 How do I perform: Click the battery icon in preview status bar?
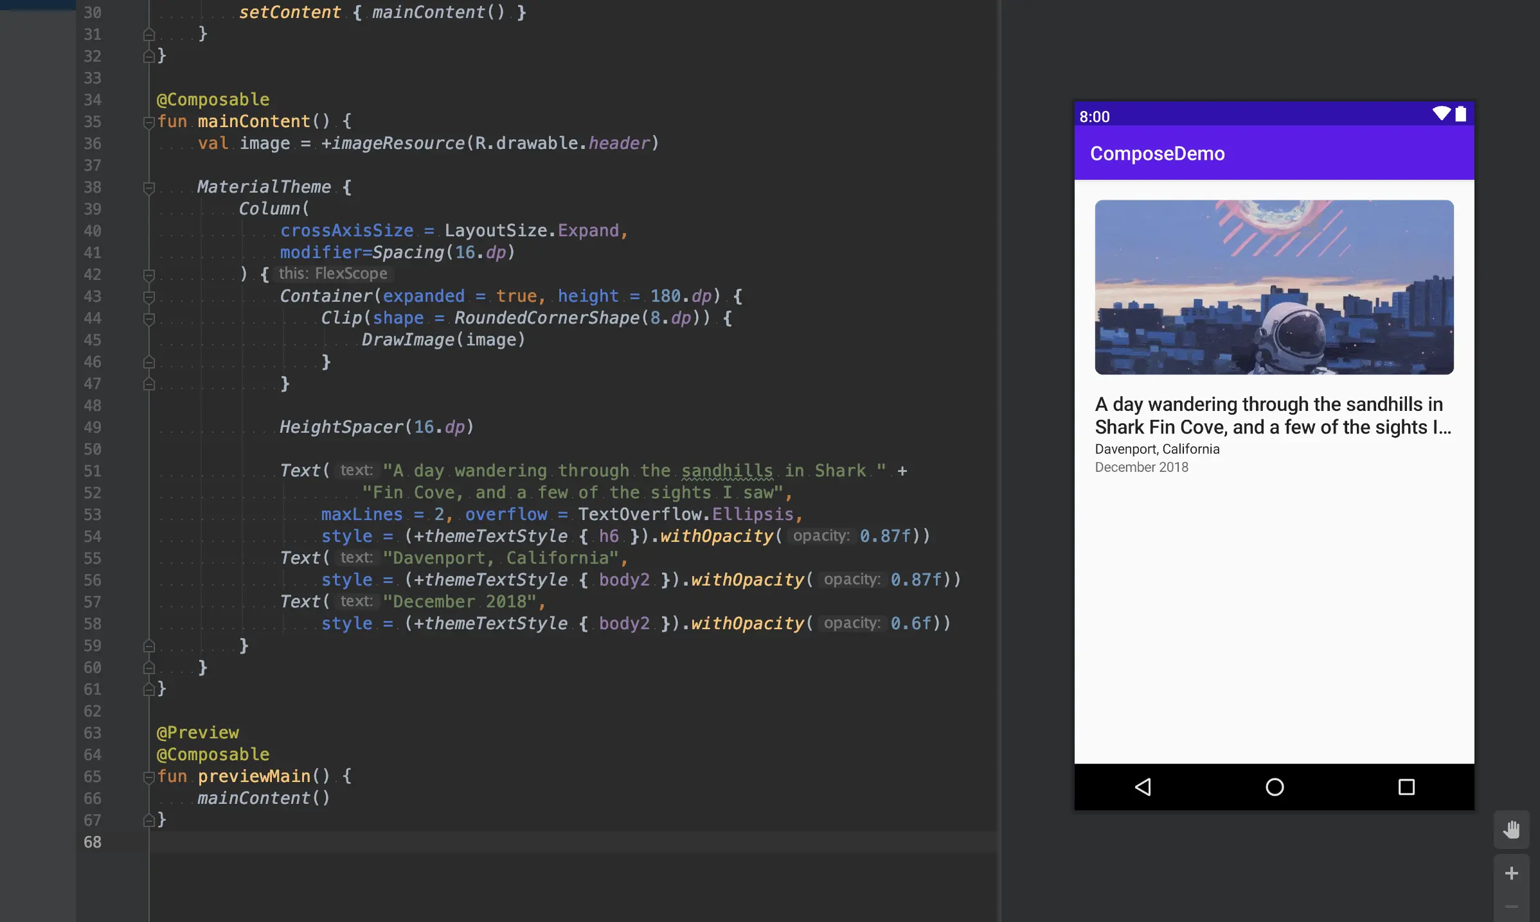pyautogui.click(x=1461, y=114)
